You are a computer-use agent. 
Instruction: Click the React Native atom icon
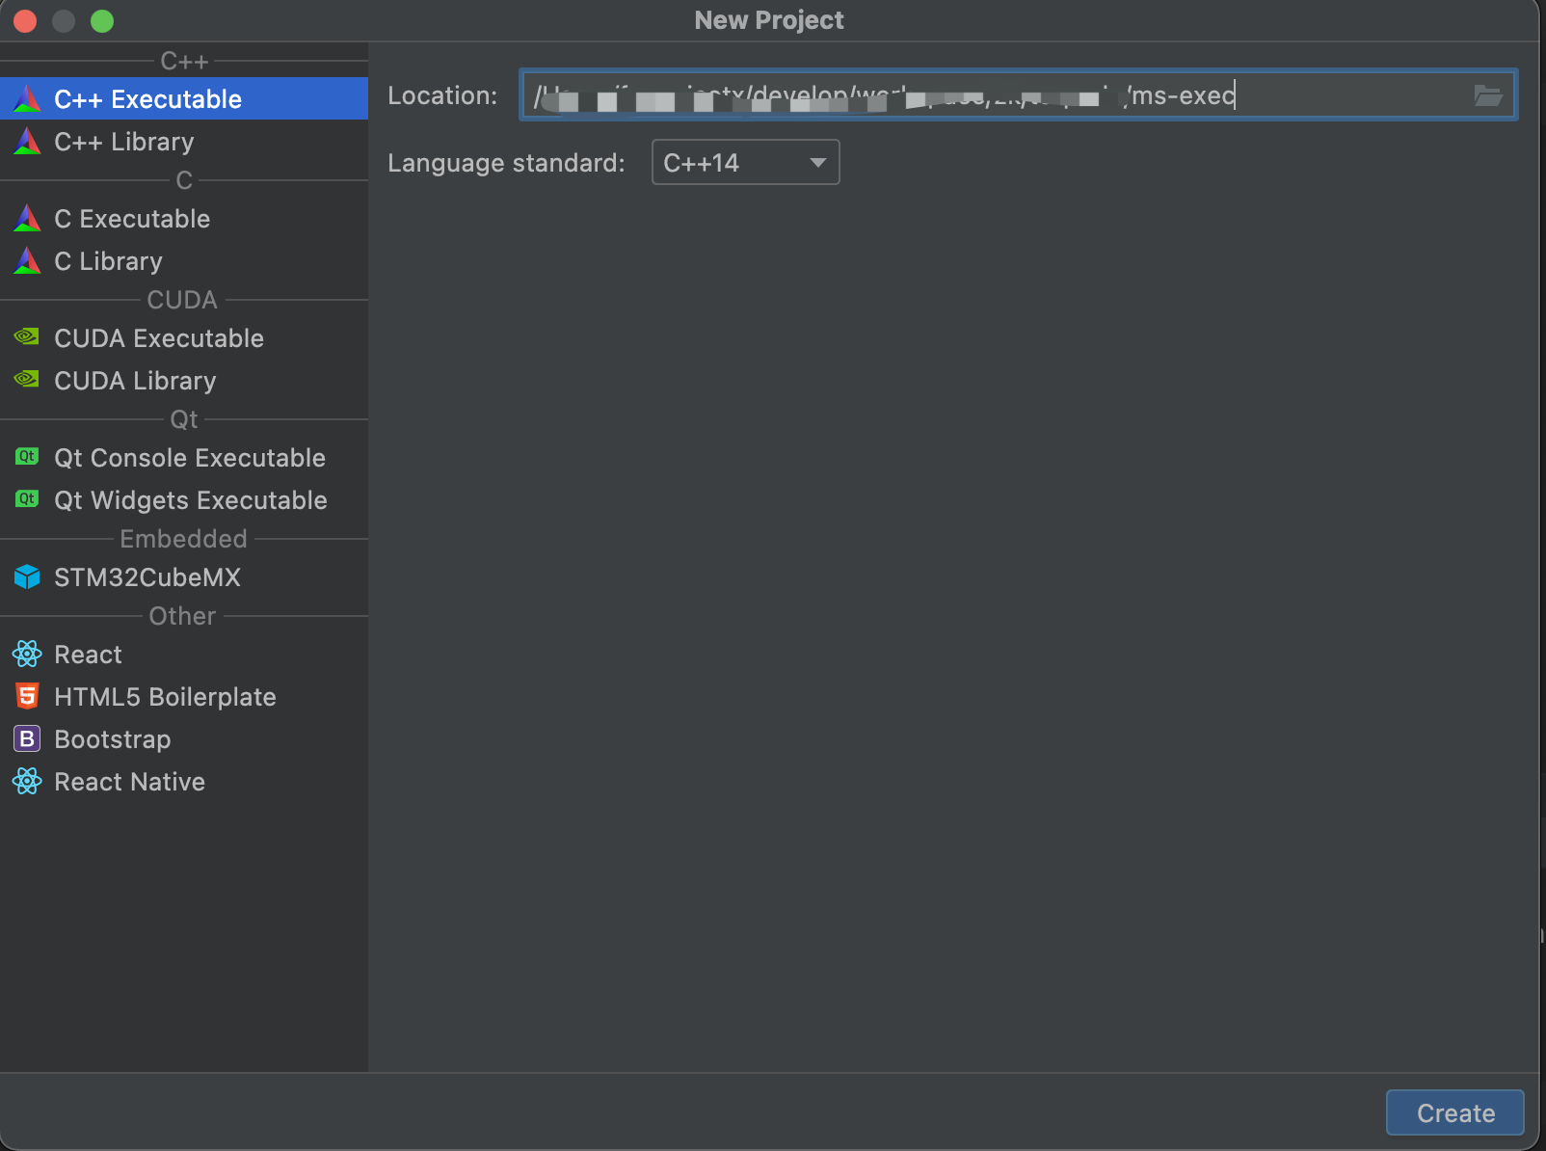click(27, 781)
